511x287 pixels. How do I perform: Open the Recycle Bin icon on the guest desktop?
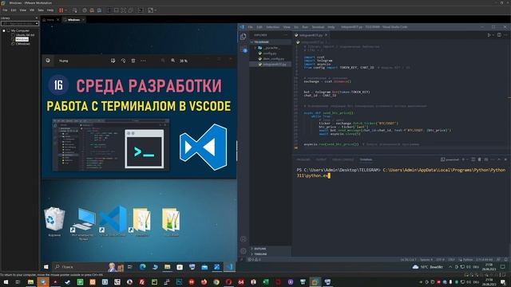click(54, 222)
